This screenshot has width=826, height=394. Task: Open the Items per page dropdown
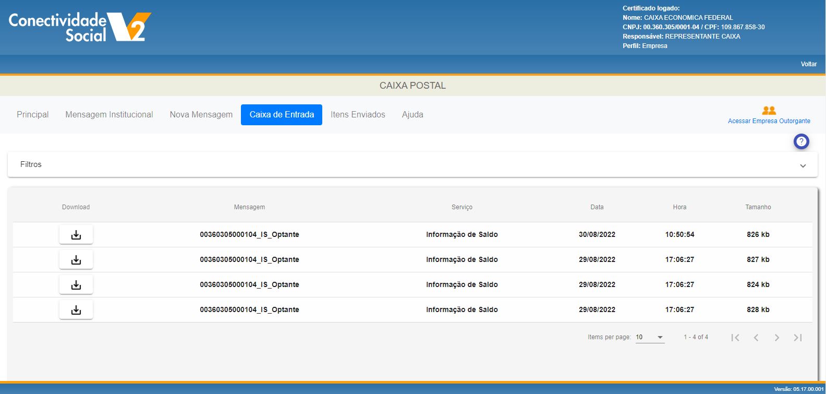click(650, 337)
